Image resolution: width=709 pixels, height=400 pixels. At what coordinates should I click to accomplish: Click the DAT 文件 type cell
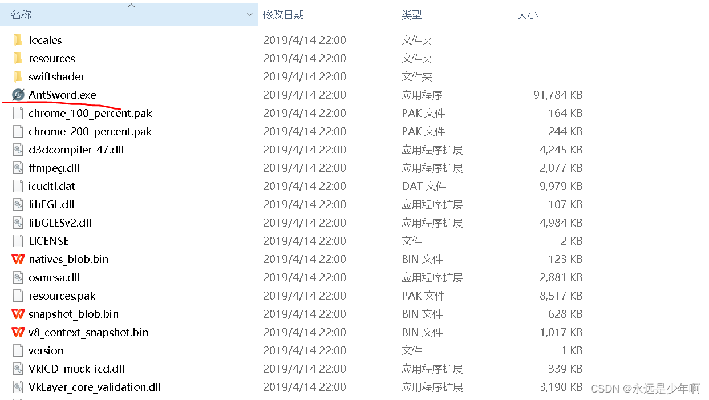click(424, 186)
